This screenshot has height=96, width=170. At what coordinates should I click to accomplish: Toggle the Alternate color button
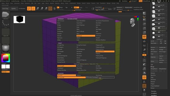(x=6, y=72)
